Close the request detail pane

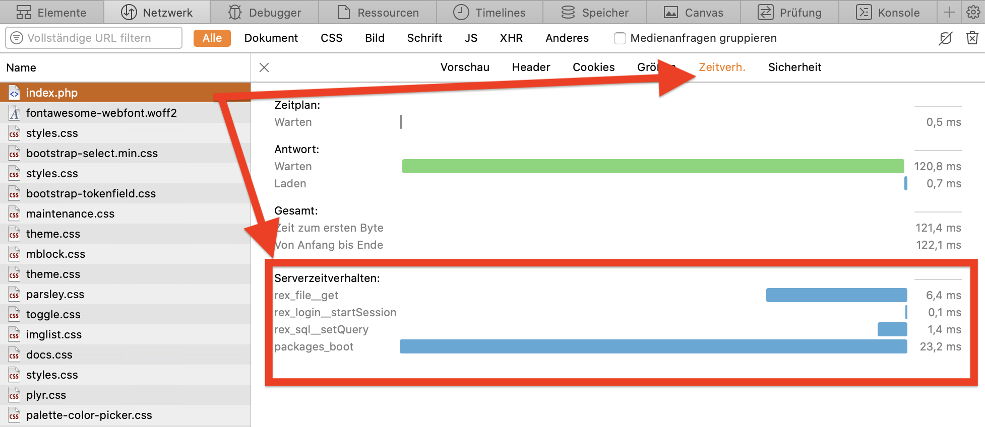point(264,67)
